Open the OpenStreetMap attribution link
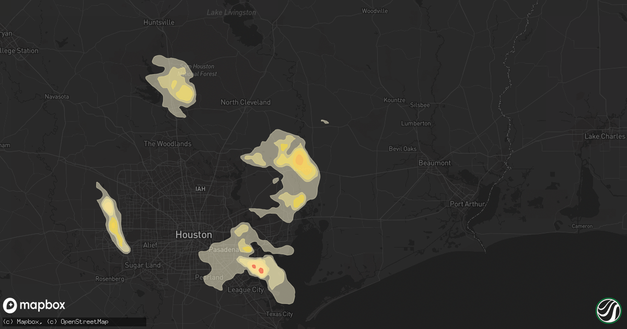627x329 pixels. (x=84, y=321)
